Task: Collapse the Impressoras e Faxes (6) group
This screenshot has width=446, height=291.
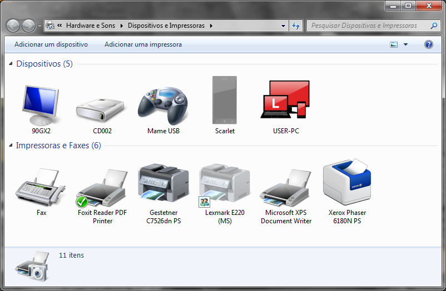Action: point(11,145)
